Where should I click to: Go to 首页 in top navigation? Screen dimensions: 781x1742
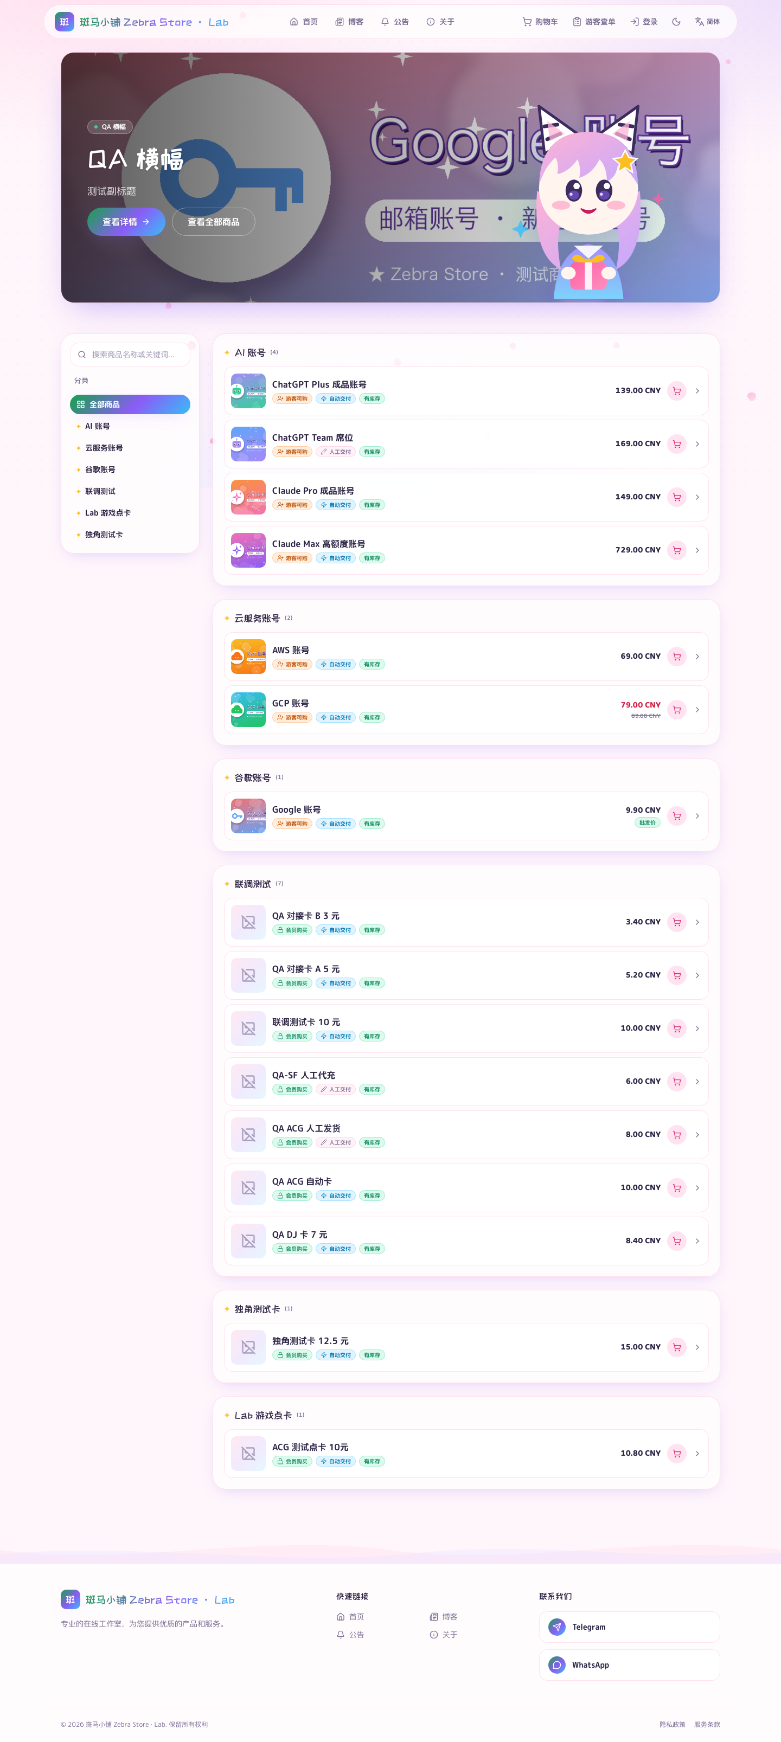pyautogui.click(x=304, y=22)
